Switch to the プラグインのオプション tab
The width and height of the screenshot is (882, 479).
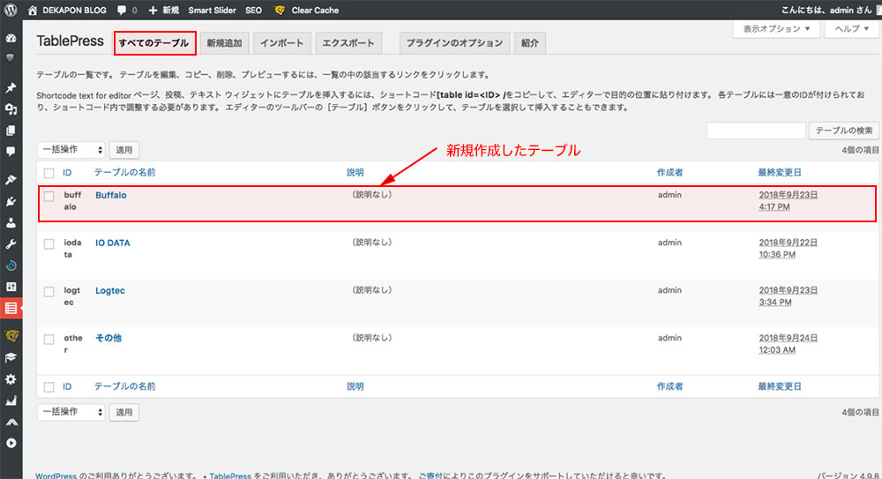454,43
